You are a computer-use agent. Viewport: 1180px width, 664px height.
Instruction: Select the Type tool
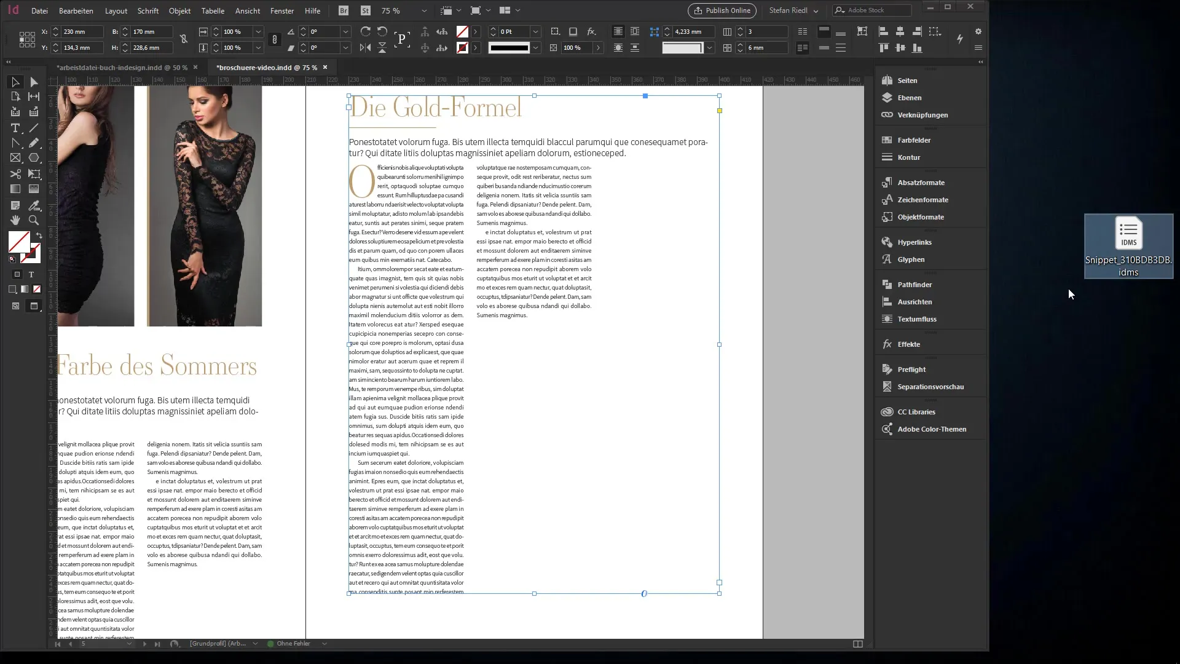(x=15, y=128)
